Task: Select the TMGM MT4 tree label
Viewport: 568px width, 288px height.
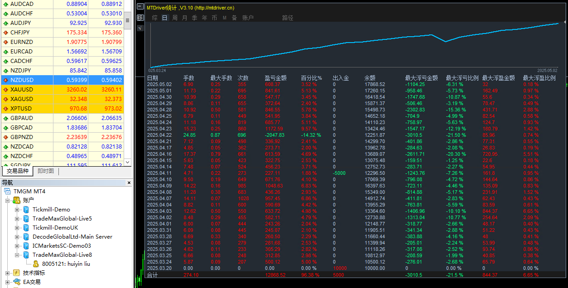Action: 29,191
